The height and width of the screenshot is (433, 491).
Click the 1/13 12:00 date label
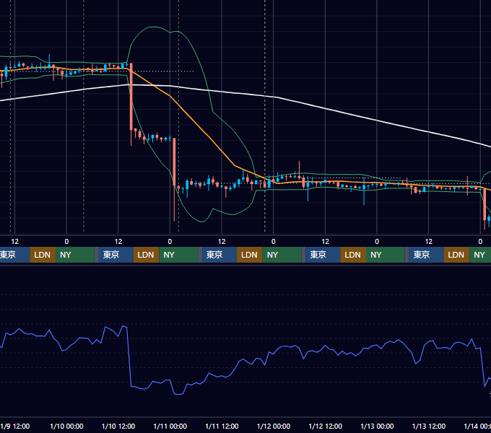pyautogui.click(x=429, y=426)
